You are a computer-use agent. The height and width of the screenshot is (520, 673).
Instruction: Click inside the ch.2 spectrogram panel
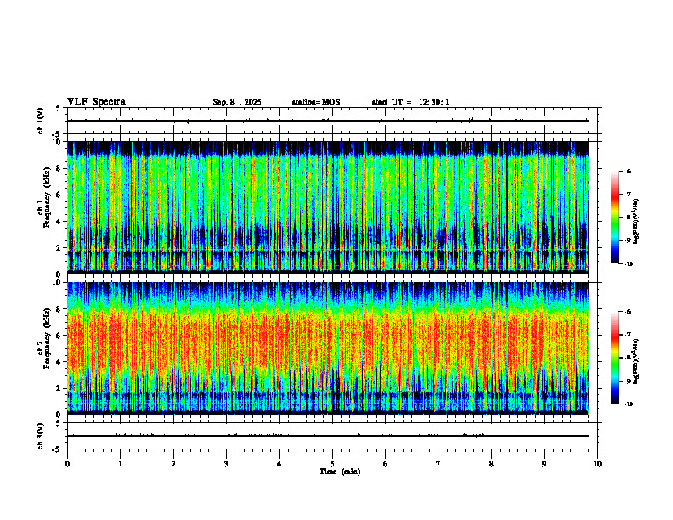[328, 348]
